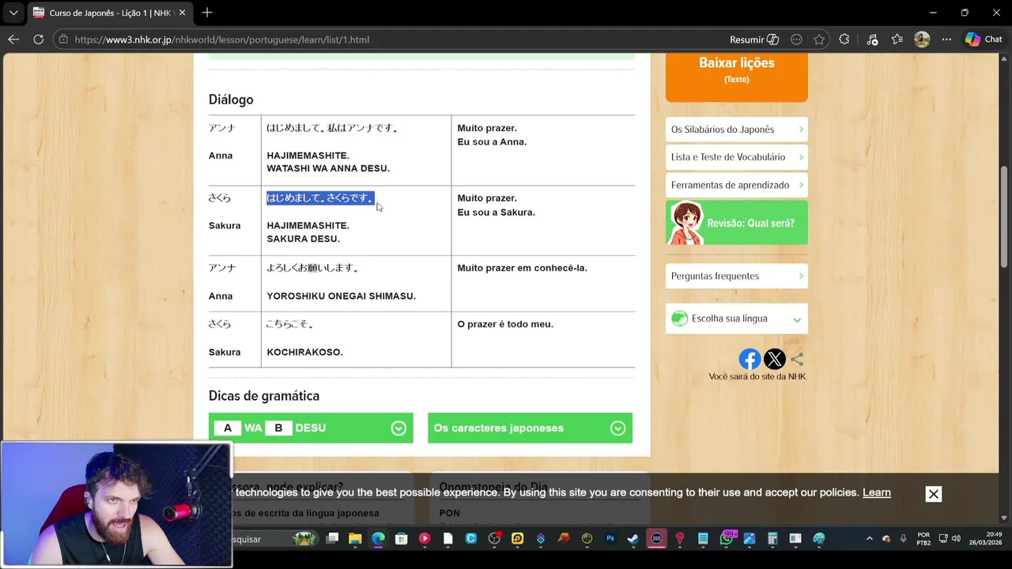Open Photoshop from the taskbar
The width and height of the screenshot is (1012, 569).
pos(610,539)
